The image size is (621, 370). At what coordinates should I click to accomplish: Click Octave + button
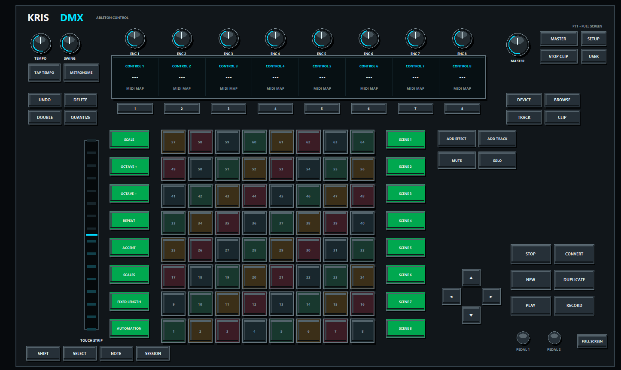(x=129, y=167)
